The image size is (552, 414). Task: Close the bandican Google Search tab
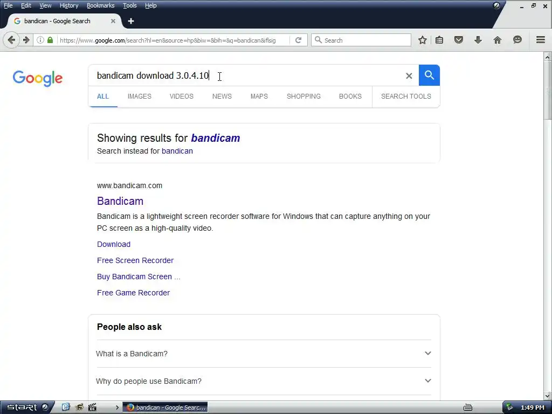click(113, 21)
